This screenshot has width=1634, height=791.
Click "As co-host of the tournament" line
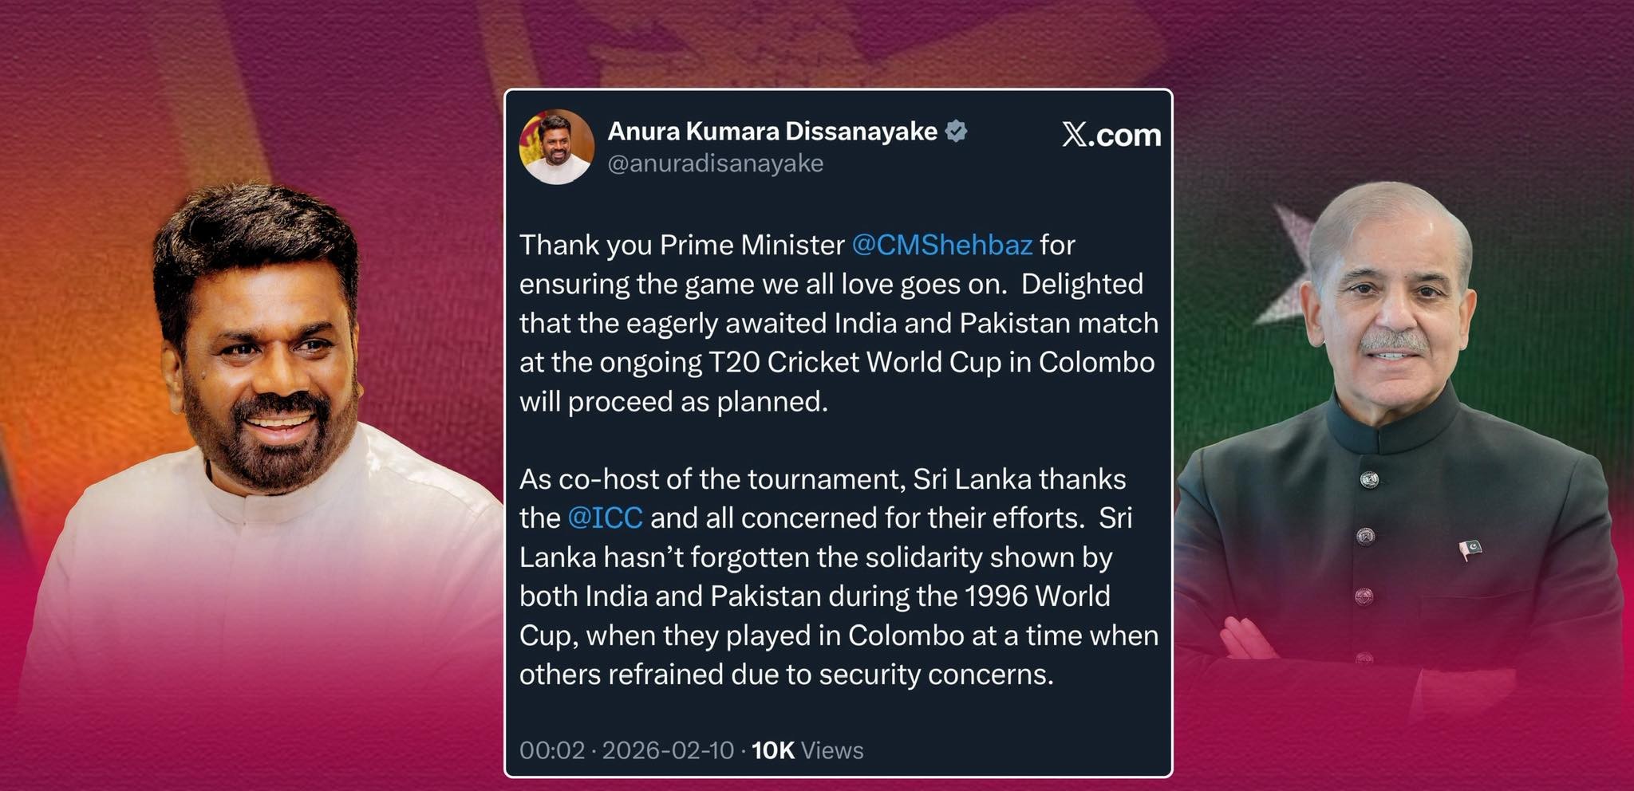[x=712, y=479]
